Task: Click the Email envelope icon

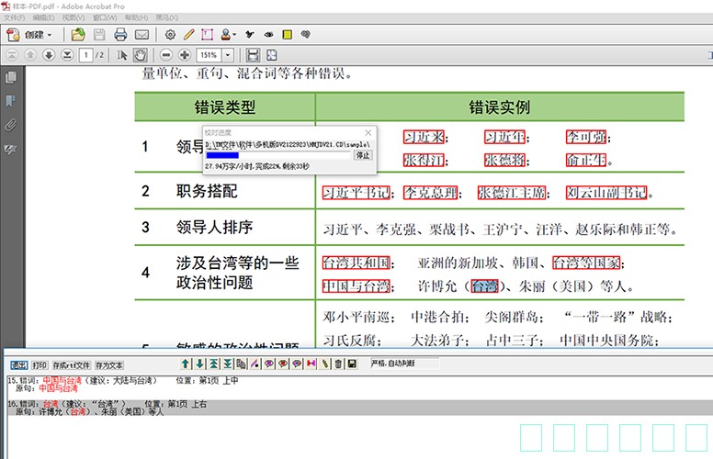Action: pos(141,35)
